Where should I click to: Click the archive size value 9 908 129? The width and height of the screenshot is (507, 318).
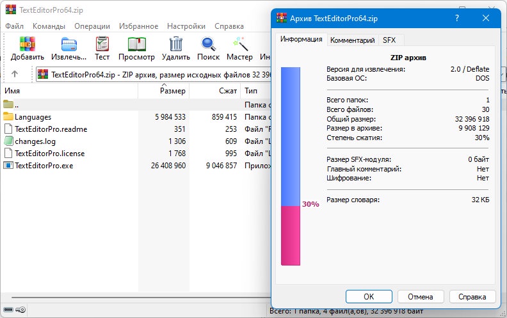click(474, 128)
